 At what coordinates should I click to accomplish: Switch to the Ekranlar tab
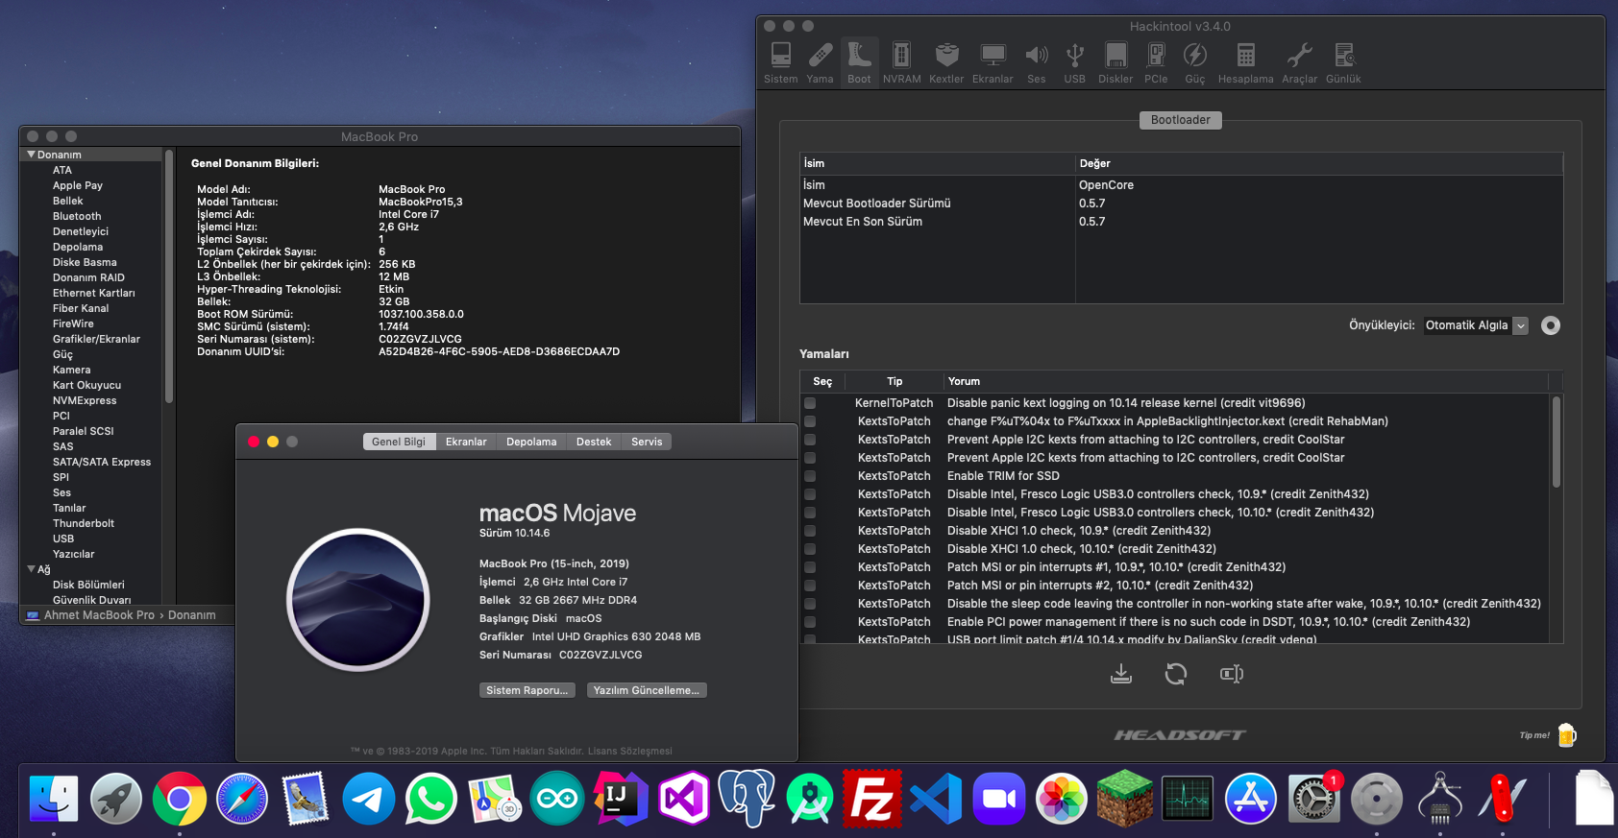click(x=466, y=442)
